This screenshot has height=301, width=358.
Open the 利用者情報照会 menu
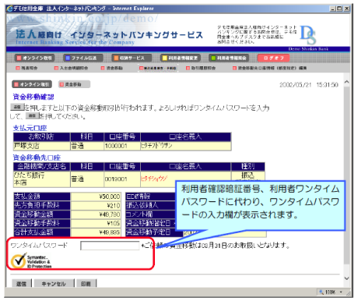(229, 58)
